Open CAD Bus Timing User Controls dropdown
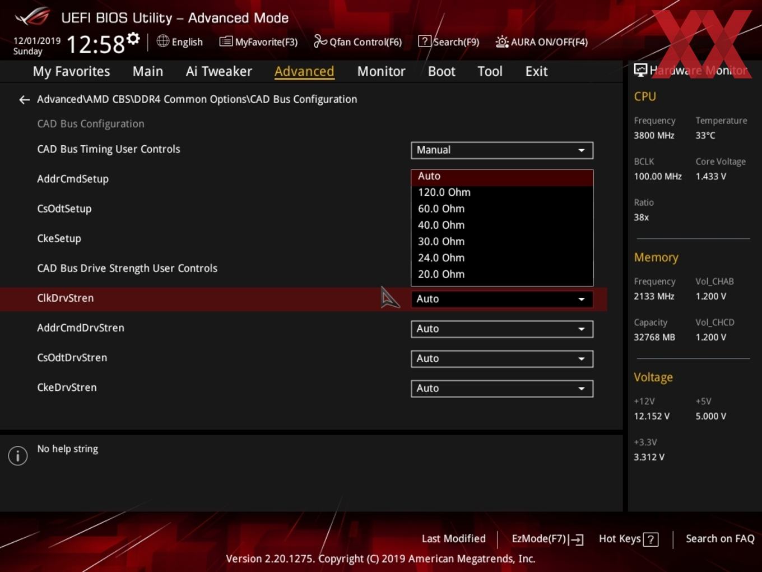This screenshot has height=572, width=762. point(502,150)
